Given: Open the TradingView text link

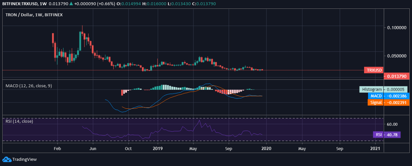Looking at the screenshot, I should [x=24, y=159].
